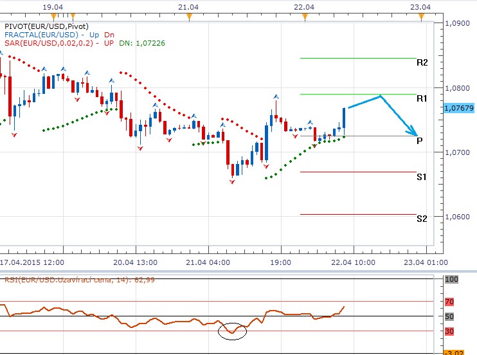The image size is (477, 355).
Task: Click the orange date marker under 23.04
Action: [421, 15]
